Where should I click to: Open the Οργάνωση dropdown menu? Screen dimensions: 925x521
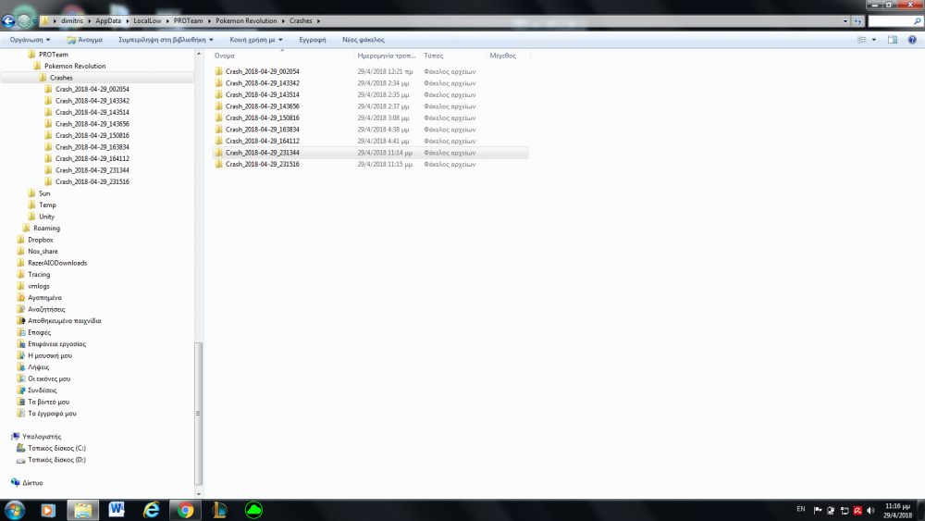pyautogui.click(x=30, y=40)
